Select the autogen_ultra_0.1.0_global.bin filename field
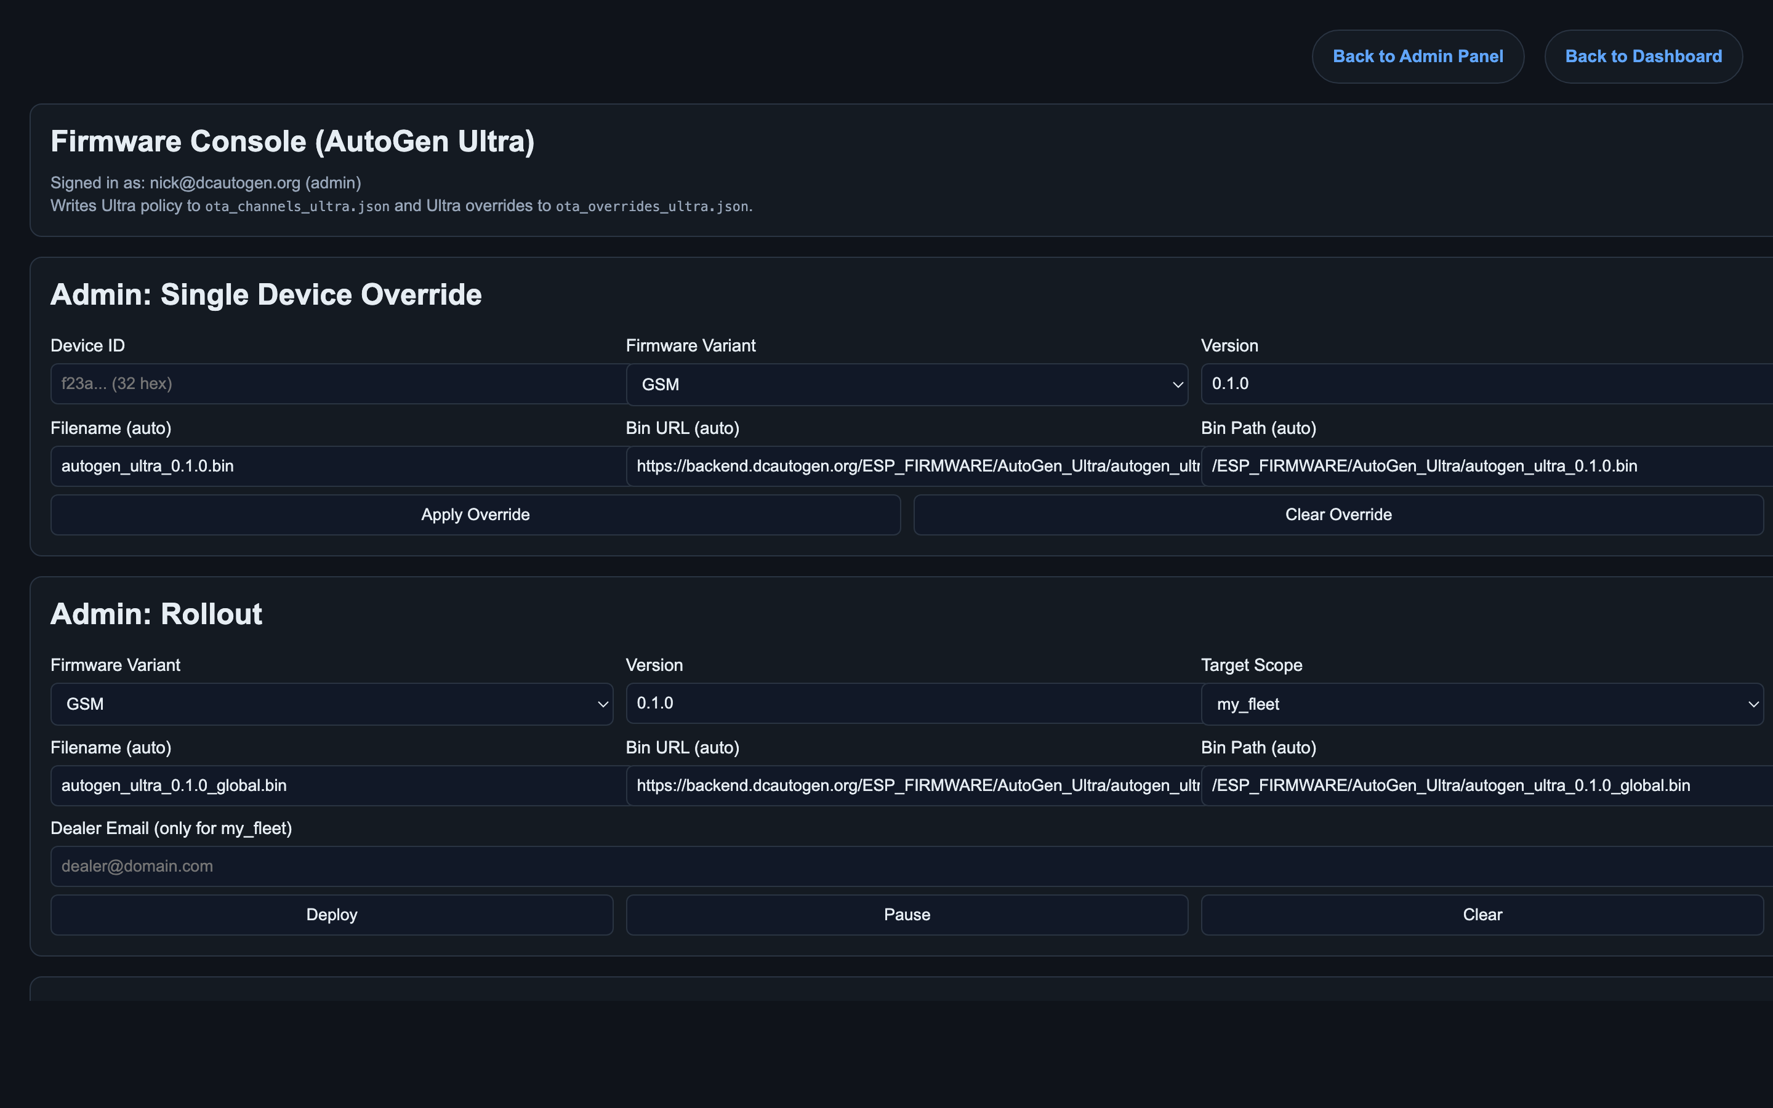This screenshot has width=1773, height=1108. [x=339, y=785]
